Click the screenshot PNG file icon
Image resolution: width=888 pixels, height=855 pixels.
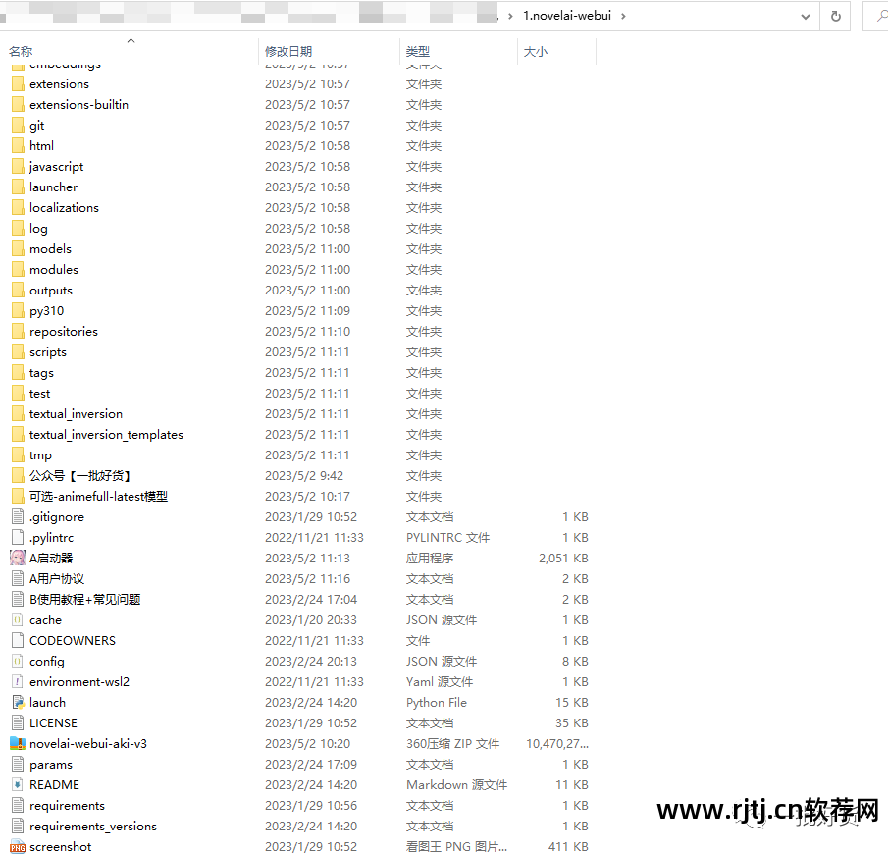click(18, 846)
